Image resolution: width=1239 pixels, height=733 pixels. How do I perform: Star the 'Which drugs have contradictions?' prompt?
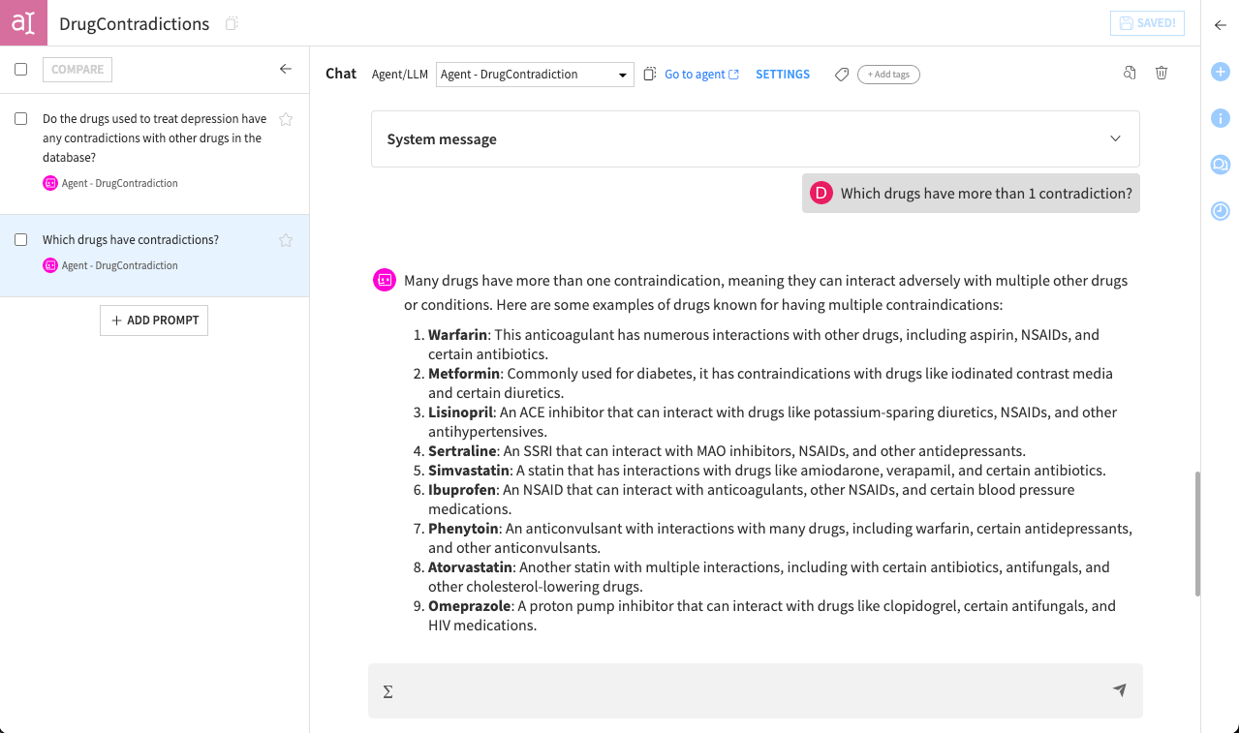tap(286, 240)
